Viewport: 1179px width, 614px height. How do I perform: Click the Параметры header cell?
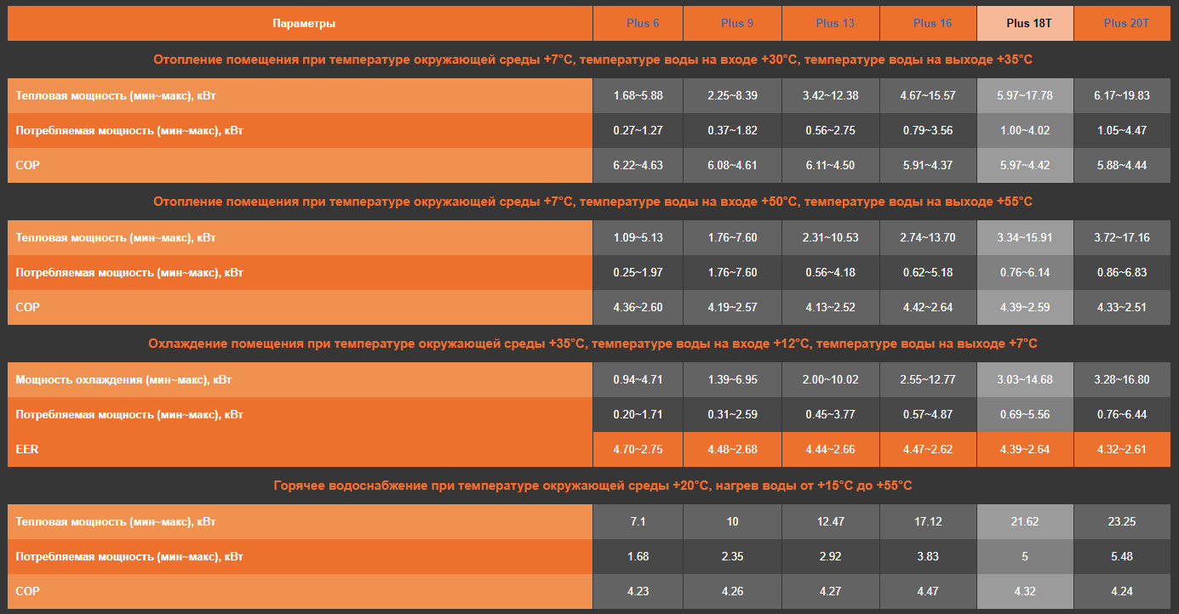tap(303, 23)
